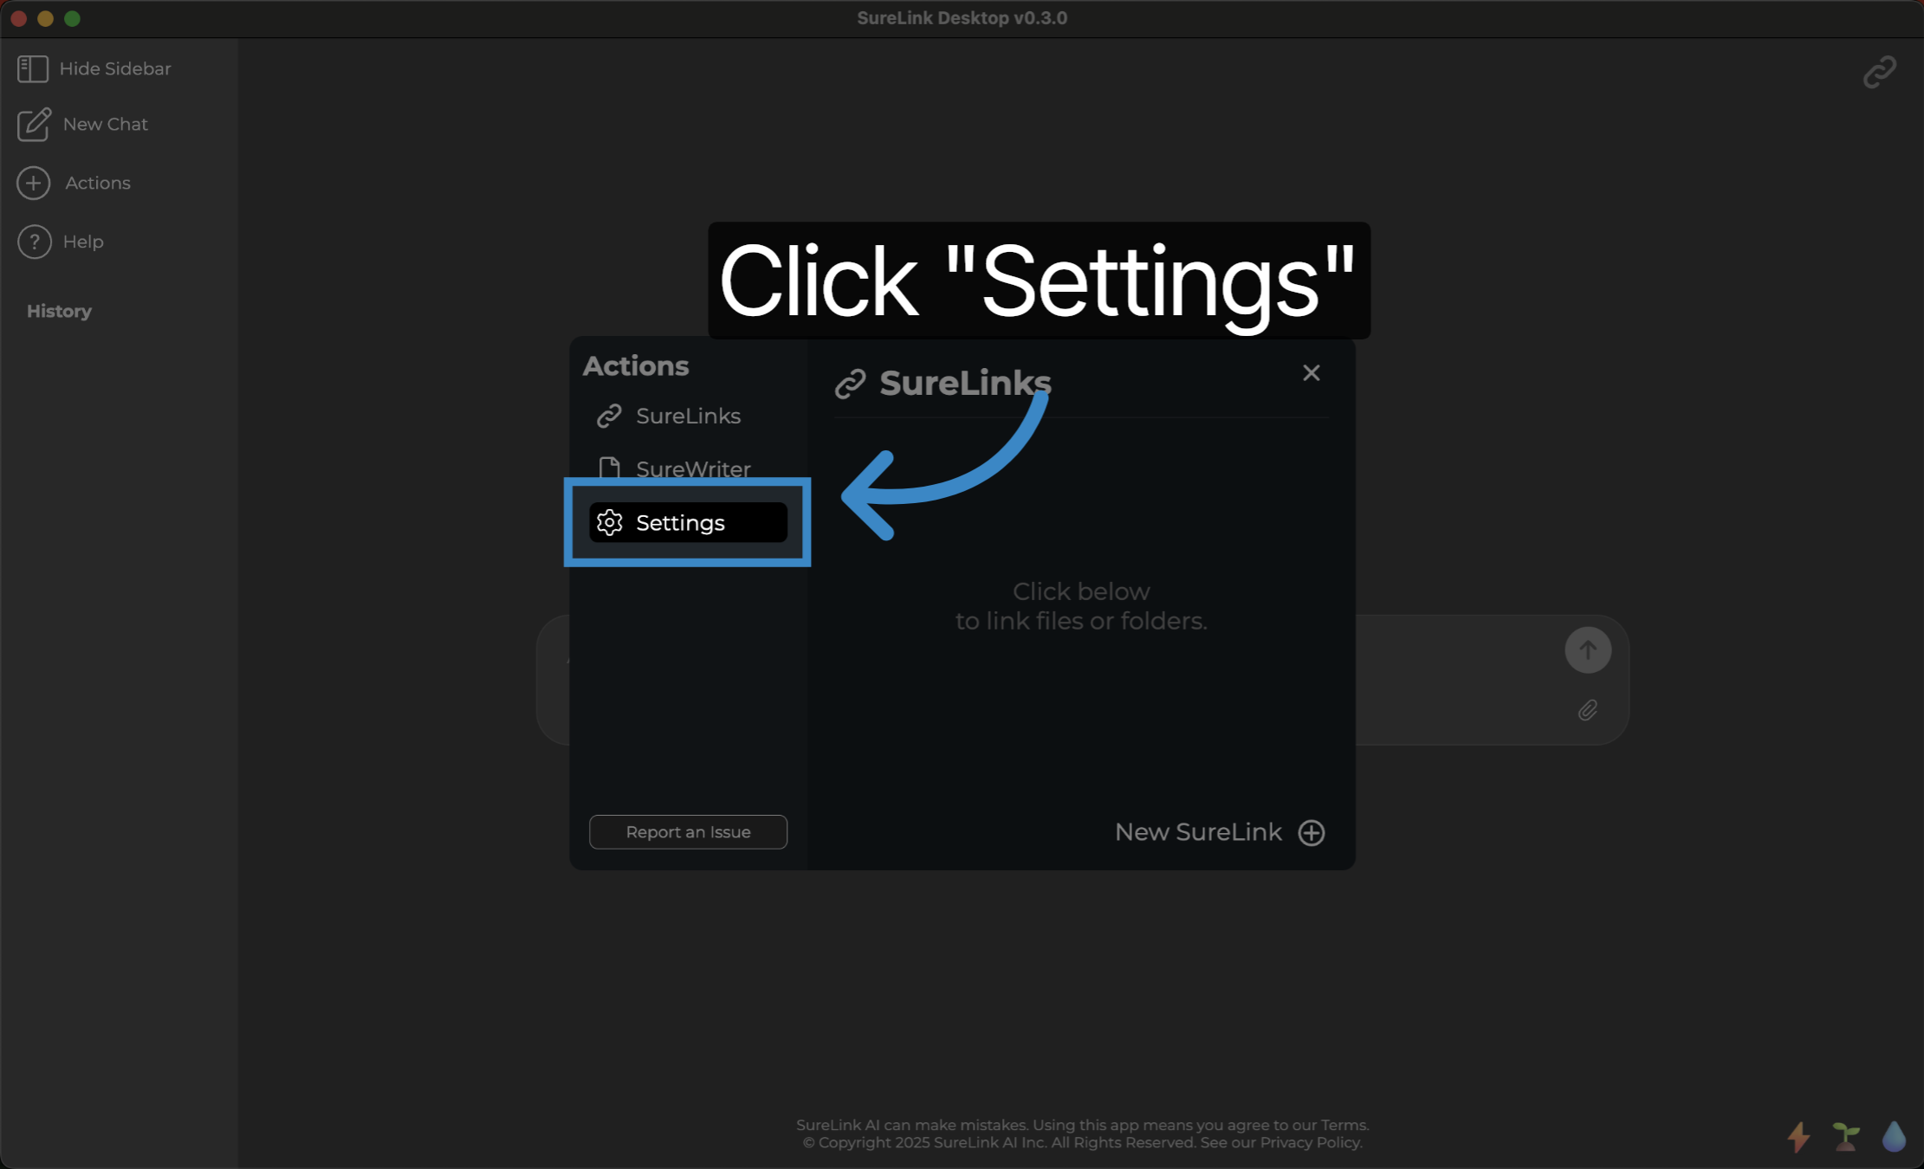1924x1169 pixels.
Task: Click the paperclip attachment icon
Action: [x=1588, y=710]
